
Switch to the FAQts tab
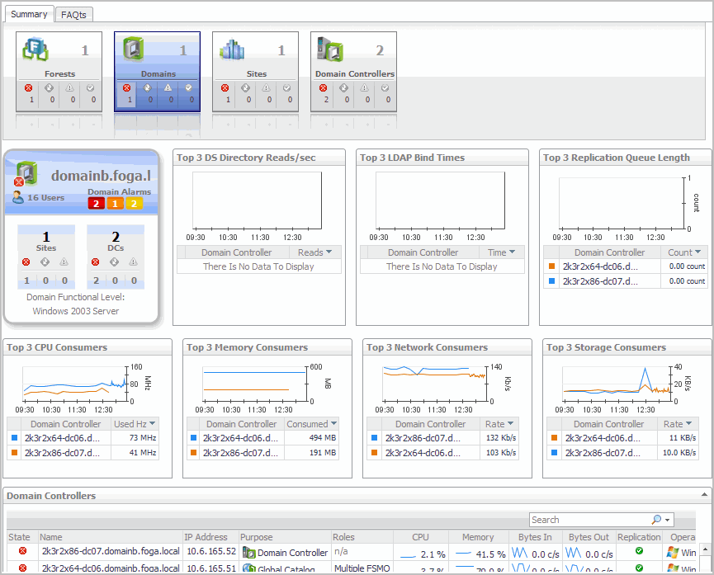coord(75,14)
